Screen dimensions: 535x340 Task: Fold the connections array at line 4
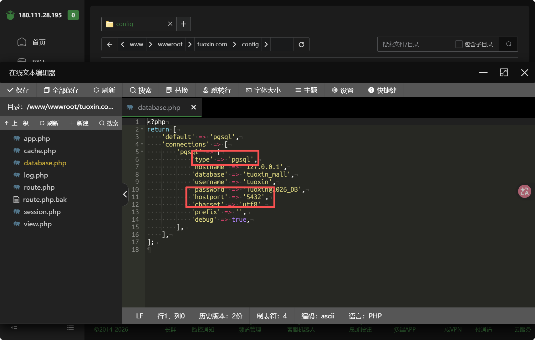[x=142, y=144]
